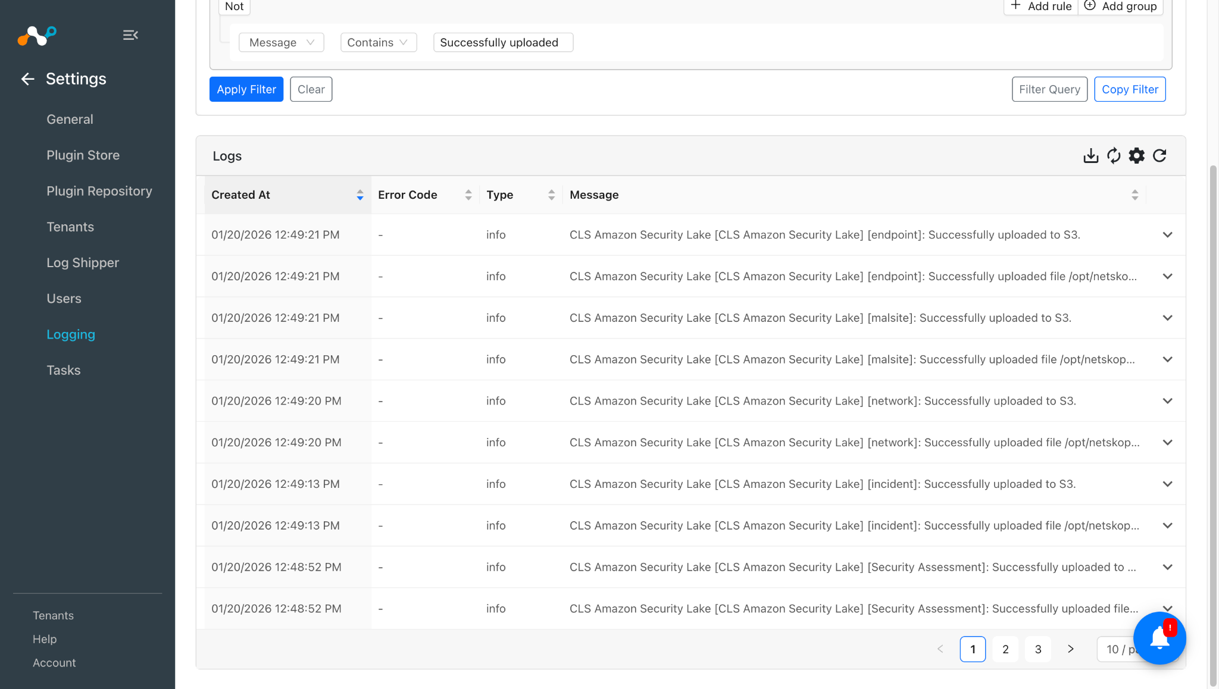This screenshot has height=689, width=1219.
Task: Collapse the sidebar menu icon
Action: tap(130, 36)
